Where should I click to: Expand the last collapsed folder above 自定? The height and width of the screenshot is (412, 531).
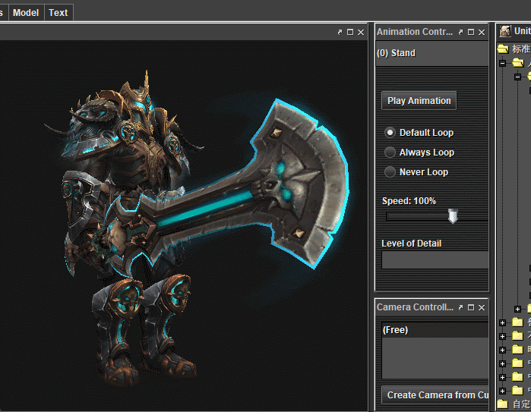(x=503, y=391)
